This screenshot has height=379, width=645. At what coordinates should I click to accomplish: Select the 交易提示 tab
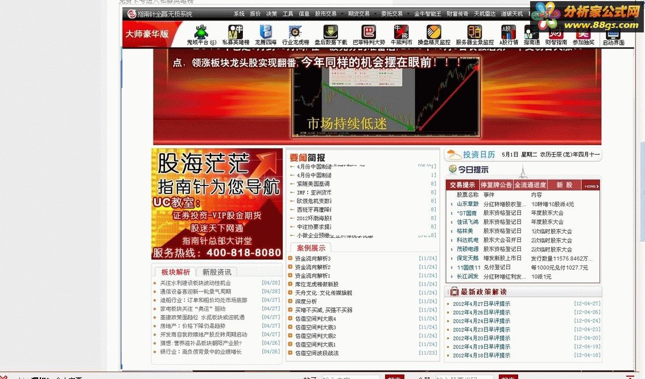click(x=462, y=185)
